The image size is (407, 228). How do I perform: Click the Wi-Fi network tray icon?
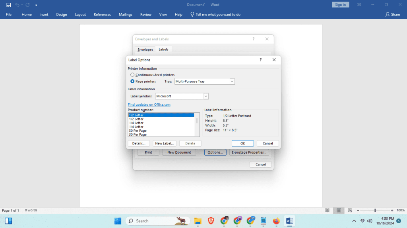[362, 221]
